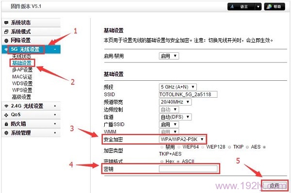The width and height of the screenshot is (291, 193).
Task: Open the WMM dropdown
Action: coord(169,132)
